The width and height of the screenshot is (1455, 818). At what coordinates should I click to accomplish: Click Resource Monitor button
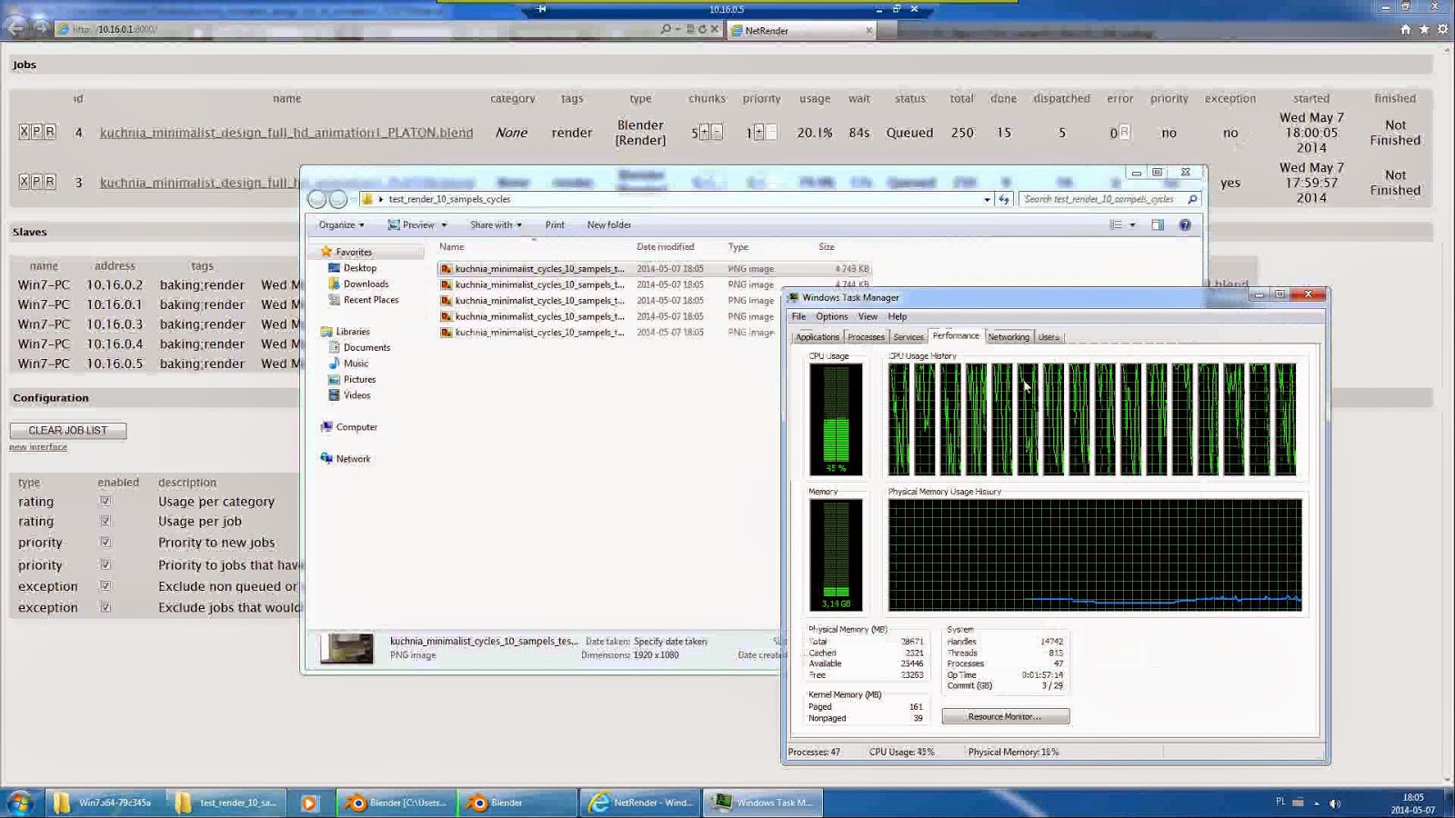click(1005, 716)
